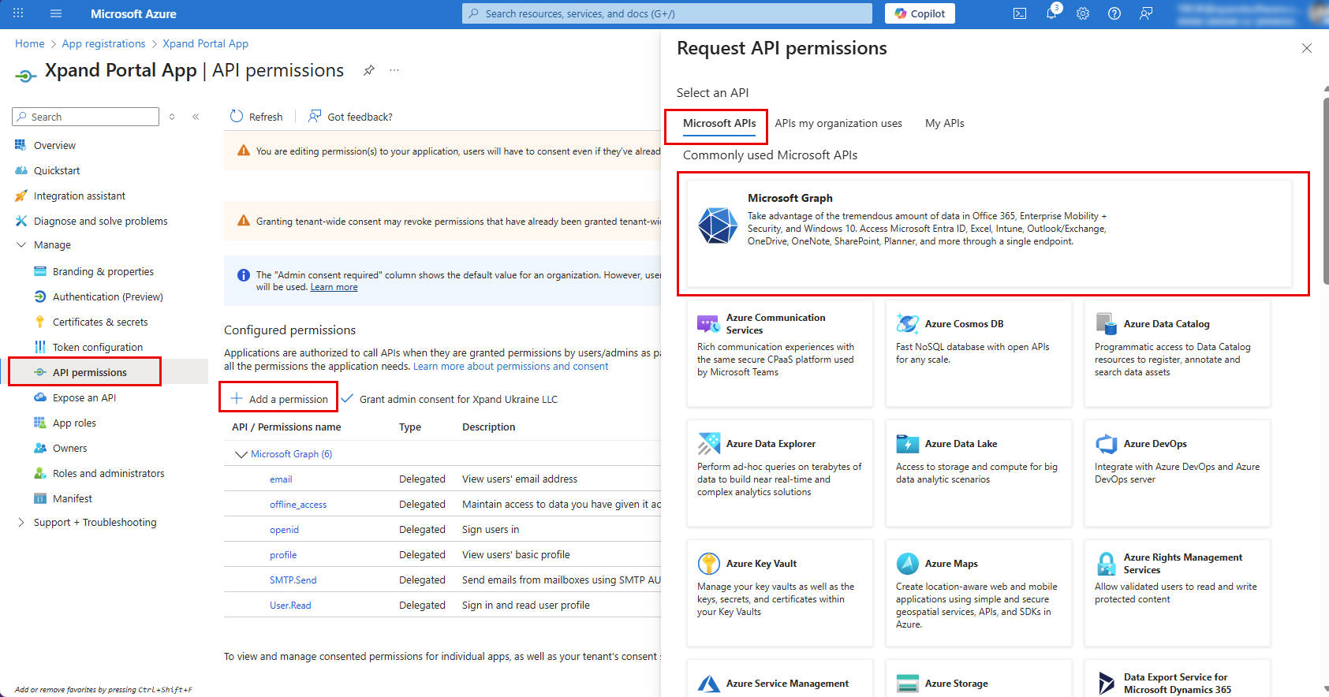This screenshot has height=697, width=1329.
Task: Click the feedback icon in top bar
Action: tap(1146, 13)
